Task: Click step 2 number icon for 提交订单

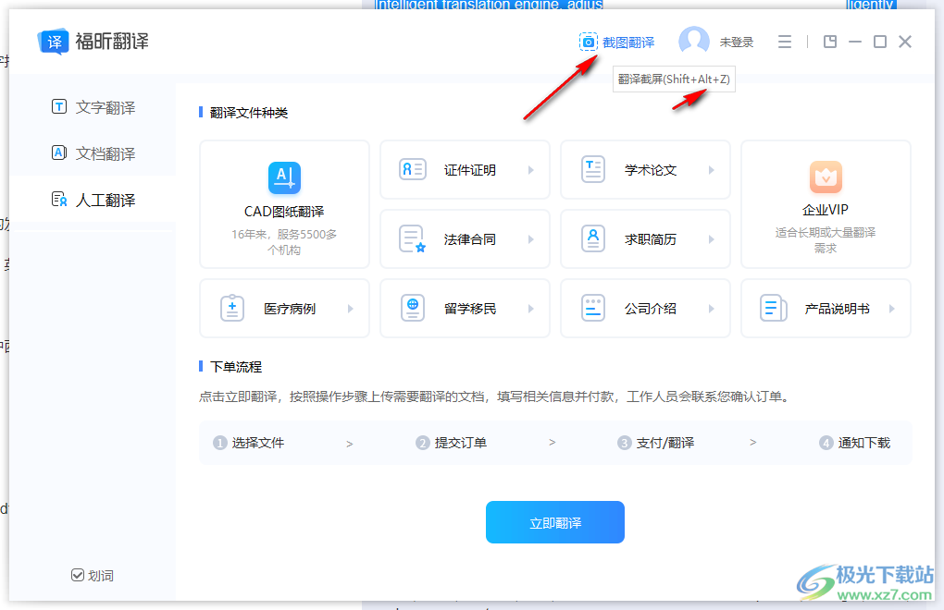Action: click(x=423, y=443)
